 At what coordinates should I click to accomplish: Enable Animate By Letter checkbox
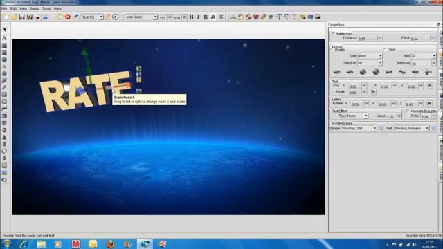407,111
